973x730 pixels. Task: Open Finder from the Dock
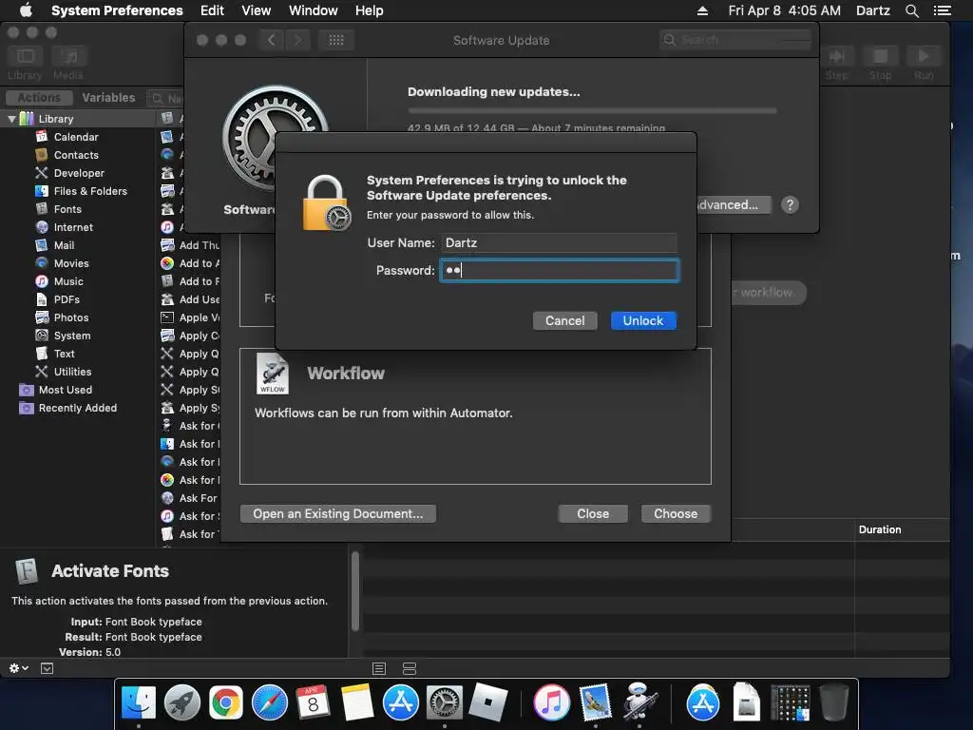coord(139,702)
